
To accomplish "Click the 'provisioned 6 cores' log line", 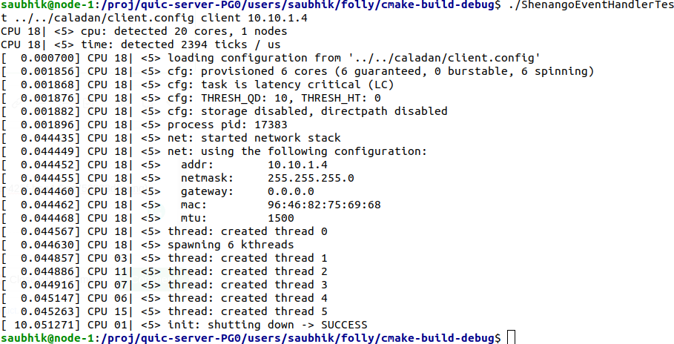I will pyautogui.click(x=297, y=71).
